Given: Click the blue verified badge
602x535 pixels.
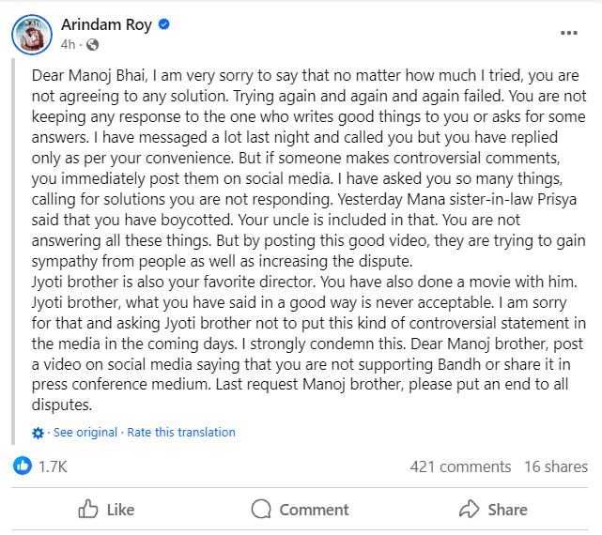Looking at the screenshot, I should [164, 24].
